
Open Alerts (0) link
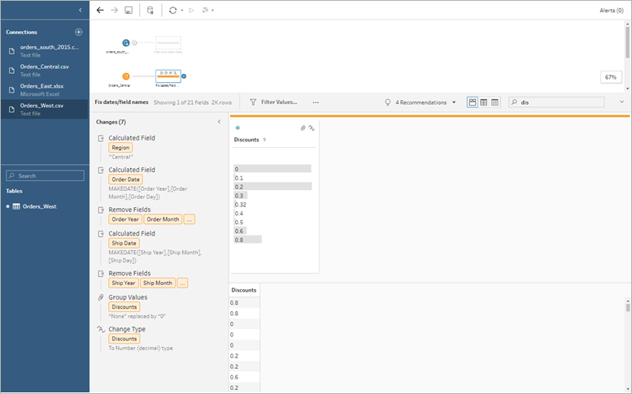click(x=612, y=11)
